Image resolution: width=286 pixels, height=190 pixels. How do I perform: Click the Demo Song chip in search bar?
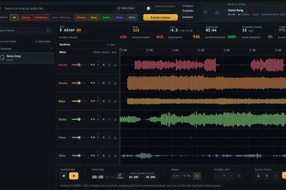(126, 8)
